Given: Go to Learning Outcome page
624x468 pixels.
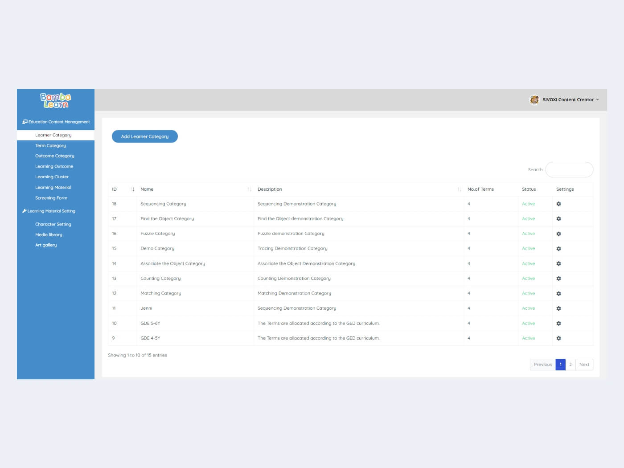Looking at the screenshot, I should tap(54, 166).
